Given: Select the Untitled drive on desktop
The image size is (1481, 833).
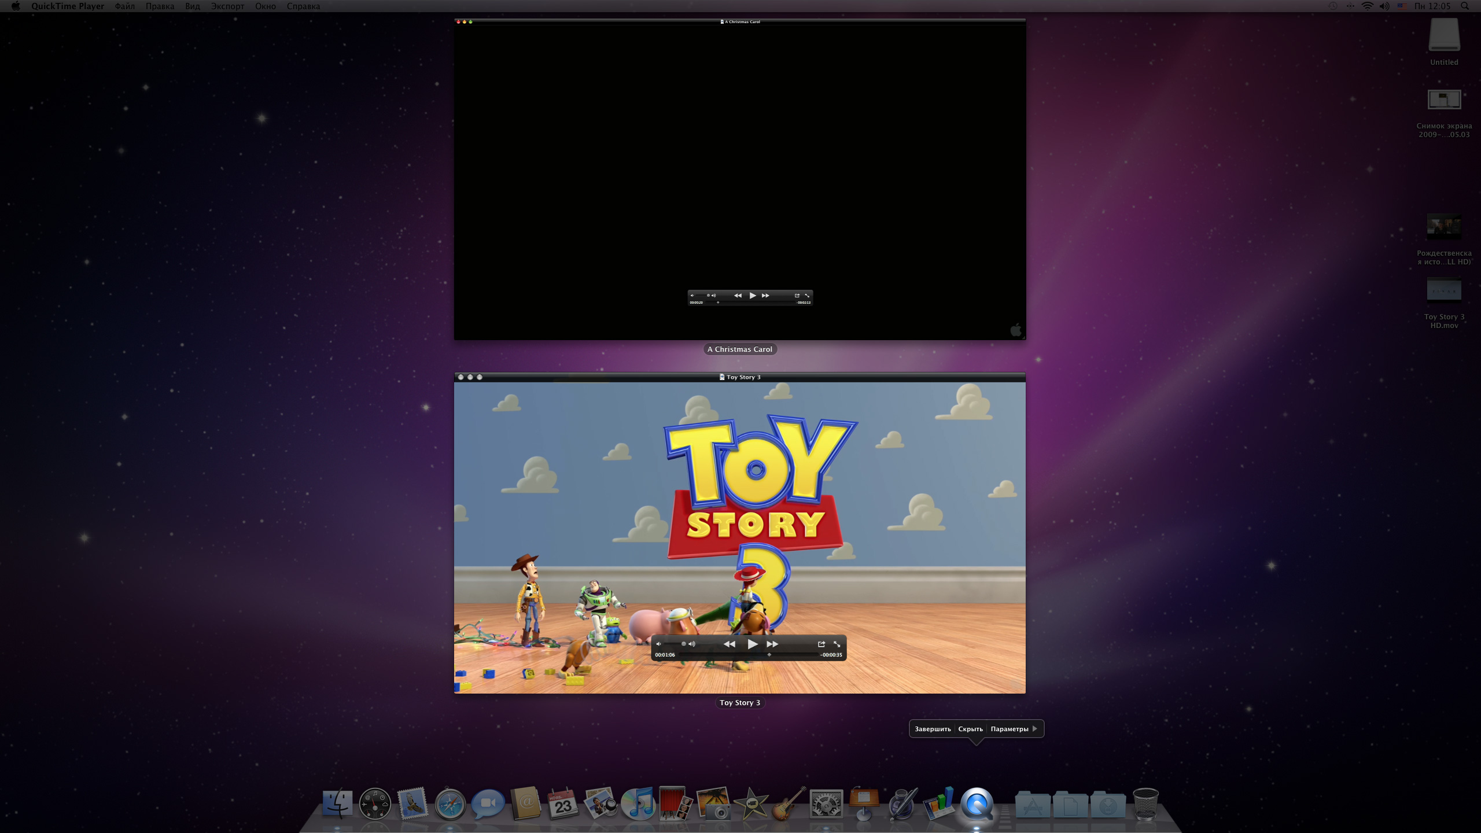Looking at the screenshot, I should pos(1444,42).
